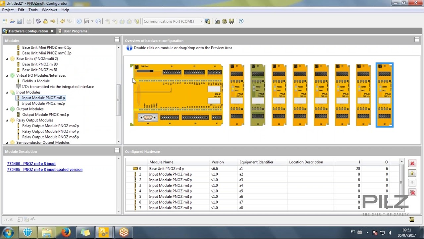Click the blue info icon beside the hint text

tap(129, 48)
